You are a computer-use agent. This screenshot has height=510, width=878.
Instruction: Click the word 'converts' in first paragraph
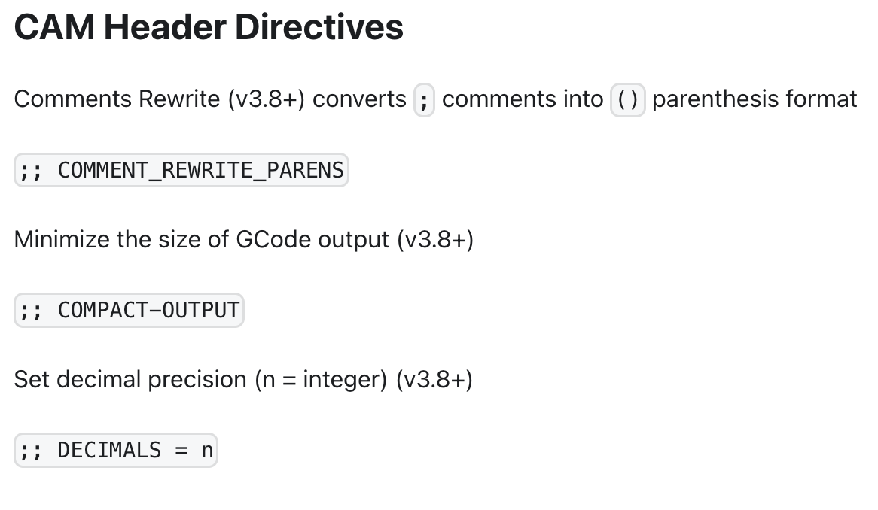(x=359, y=99)
